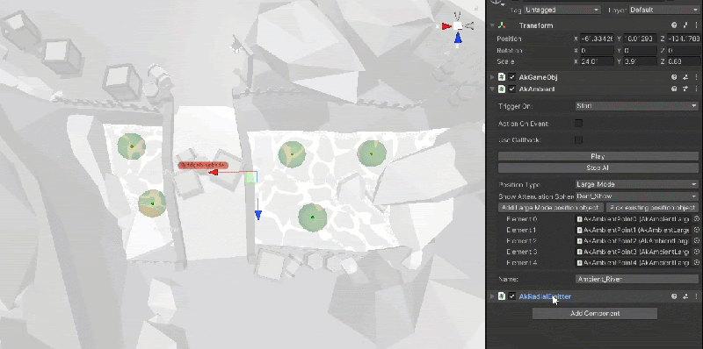Screen dimensions: 703x349
Task: Open preset selector for AkAmbient component
Action: point(685,89)
